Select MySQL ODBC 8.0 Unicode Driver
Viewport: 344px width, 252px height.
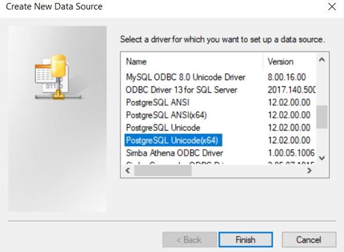point(186,77)
